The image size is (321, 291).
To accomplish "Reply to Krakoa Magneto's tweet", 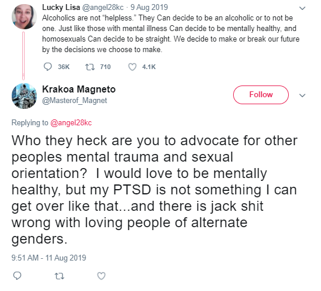I will 17,276.
